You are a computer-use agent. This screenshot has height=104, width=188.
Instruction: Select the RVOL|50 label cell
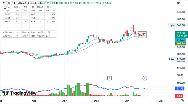[40, 36]
